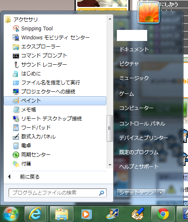The width and height of the screenshot is (188, 222).
Task: Expand shutdown options arrow
Action: coord(161,193)
